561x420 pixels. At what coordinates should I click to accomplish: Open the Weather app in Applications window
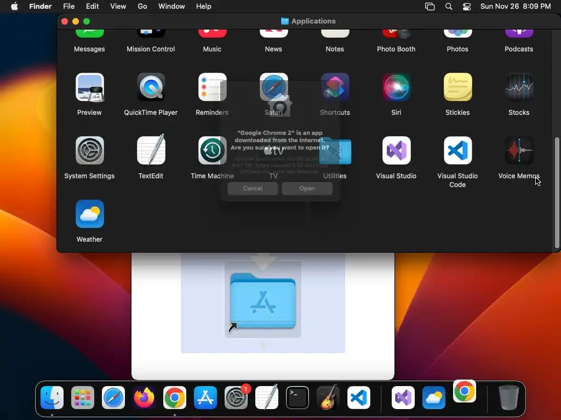[x=89, y=214]
